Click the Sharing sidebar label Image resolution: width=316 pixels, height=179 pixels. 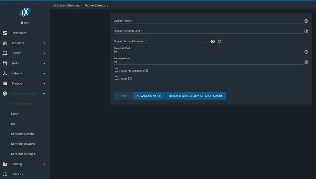pos(16,164)
